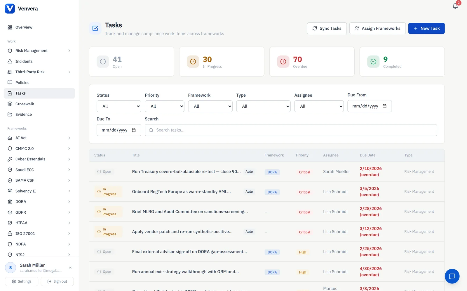The height and width of the screenshot is (291, 467).
Task: Click the HIPAA shield icon
Action: (x=10, y=223)
